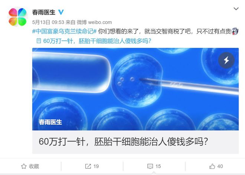Viewport: 245px width, 175px height.
Task: Open article link 60万打一针 in blue text
Action: click(x=97, y=41)
